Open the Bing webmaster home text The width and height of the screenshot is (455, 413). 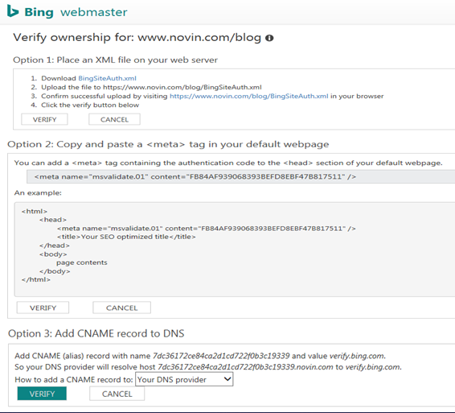click(76, 12)
